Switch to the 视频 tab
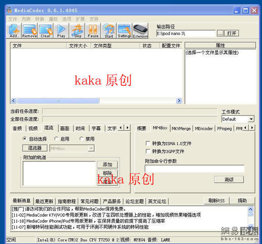Viewport: 262px width, 244px height. pyautogui.click(x=33, y=129)
